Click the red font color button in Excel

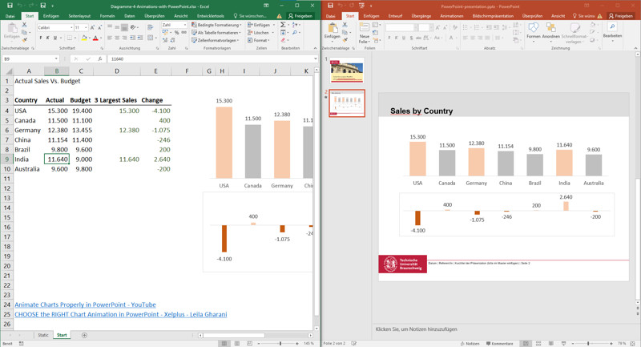click(95, 38)
